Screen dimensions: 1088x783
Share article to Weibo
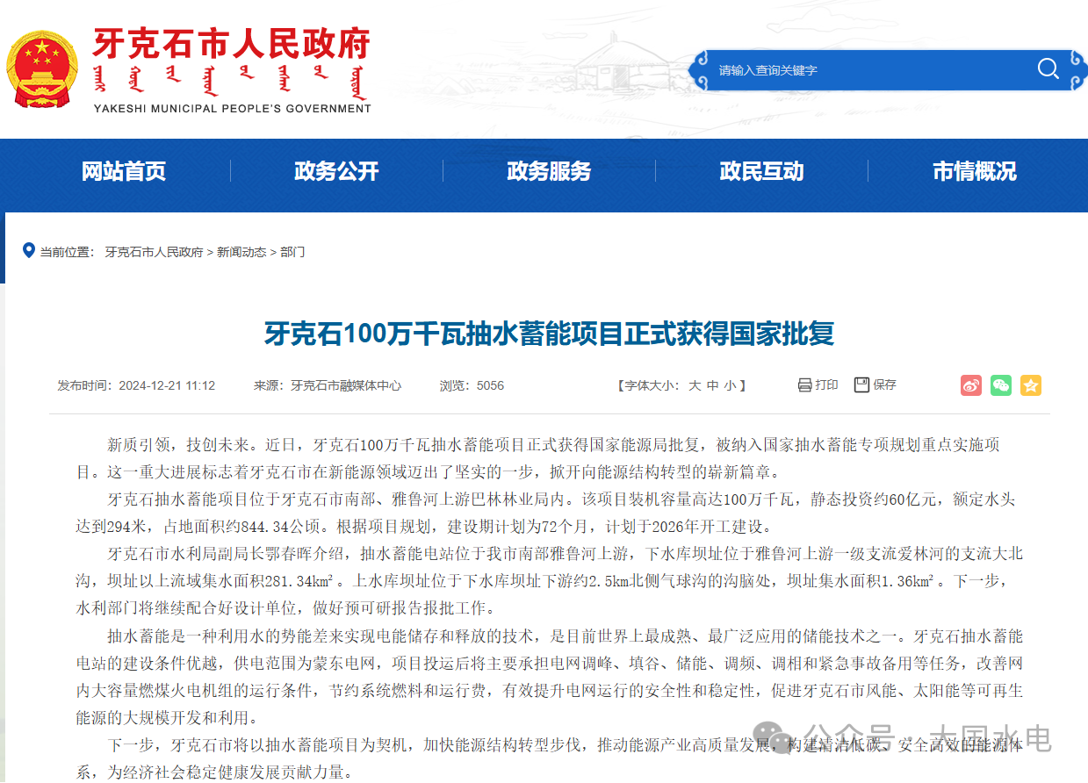(970, 385)
